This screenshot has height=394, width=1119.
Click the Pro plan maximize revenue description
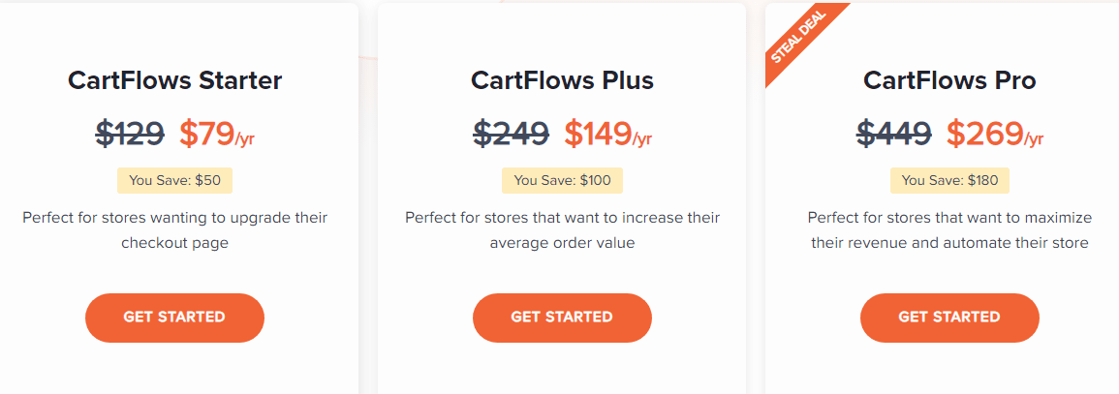pyautogui.click(x=949, y=230)
